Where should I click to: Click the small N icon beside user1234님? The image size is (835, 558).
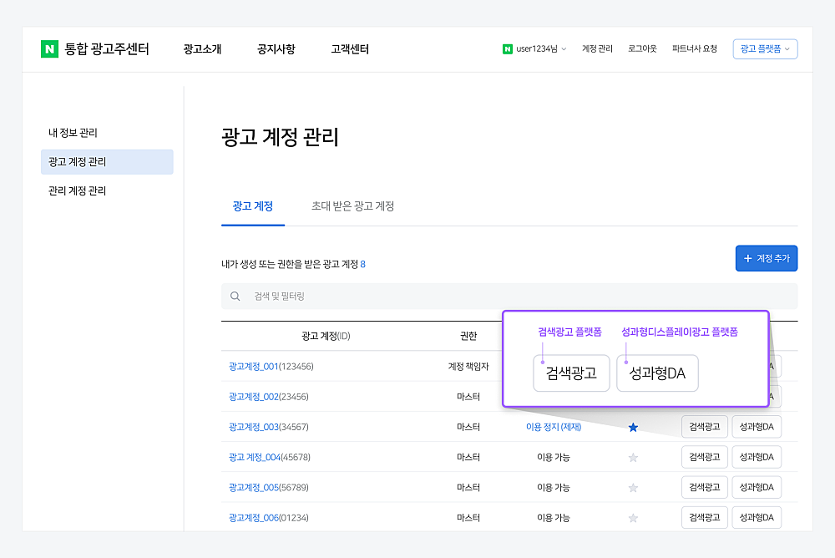(508, 49)
